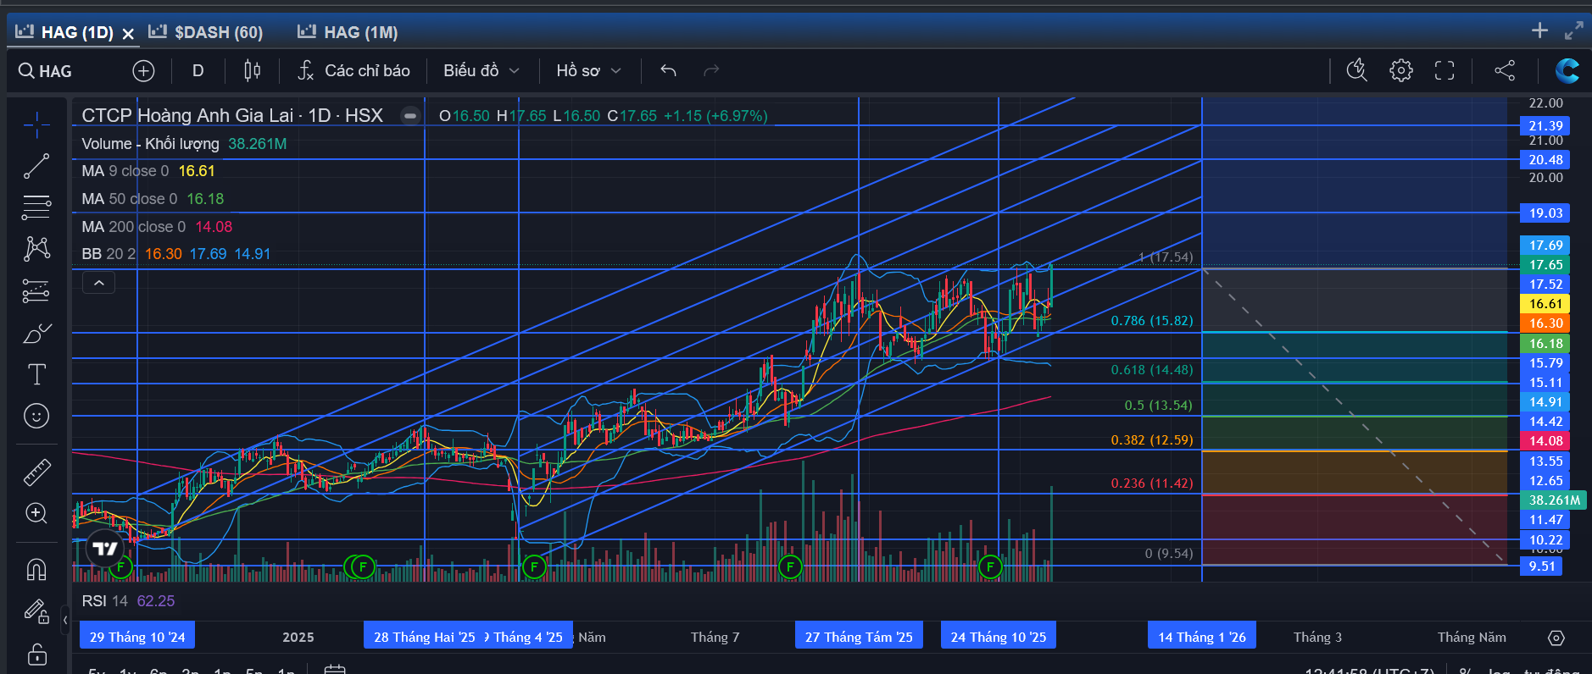This screenshot has height=674, width=1592.
Task: Click the TradingView logo on chart
Action: (x=105, y=549)
